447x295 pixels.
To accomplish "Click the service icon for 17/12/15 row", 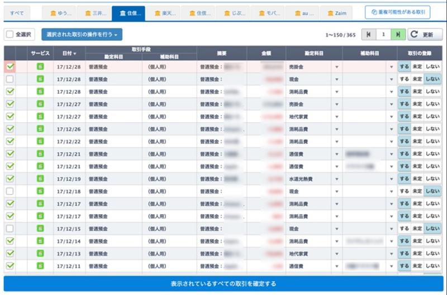I will click(40, 229).
